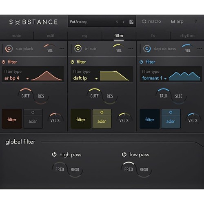204x204 pixels.
Task: Select the yellow filter button
Action: [x=81, y=119]
